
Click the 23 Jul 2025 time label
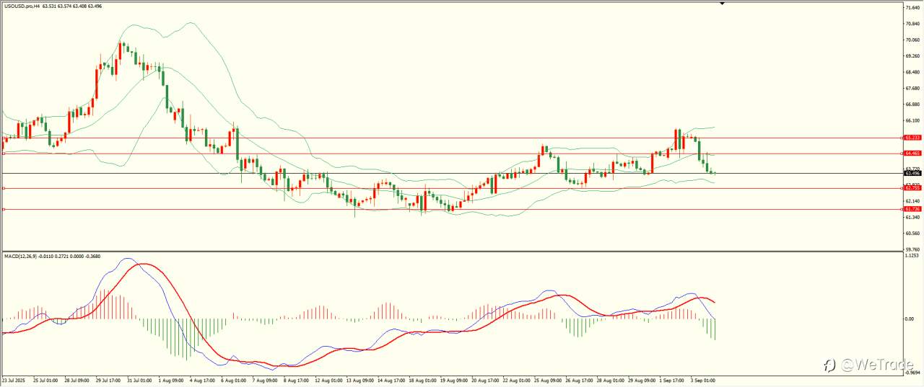click(13, 379)
